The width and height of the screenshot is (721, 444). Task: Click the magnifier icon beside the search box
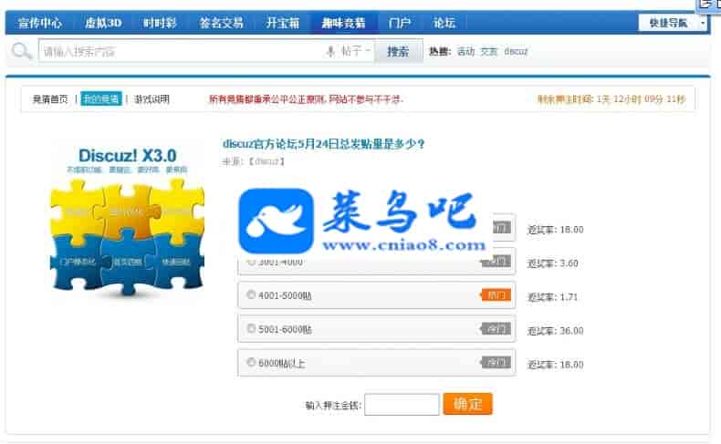point(21,51)
